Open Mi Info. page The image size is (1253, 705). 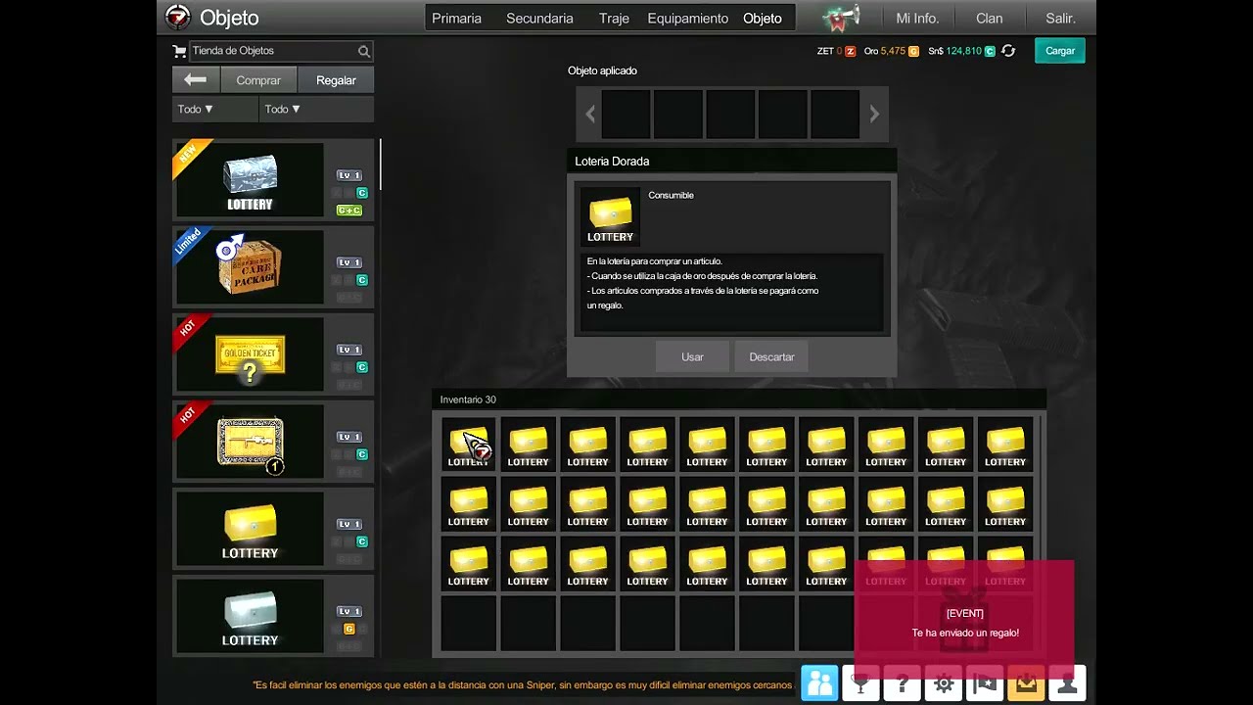point(917,18)
